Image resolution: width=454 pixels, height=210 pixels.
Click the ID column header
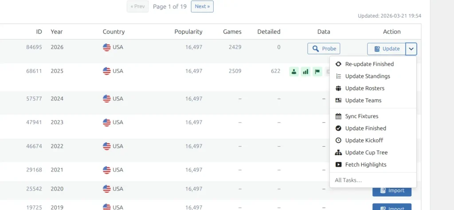39,32
